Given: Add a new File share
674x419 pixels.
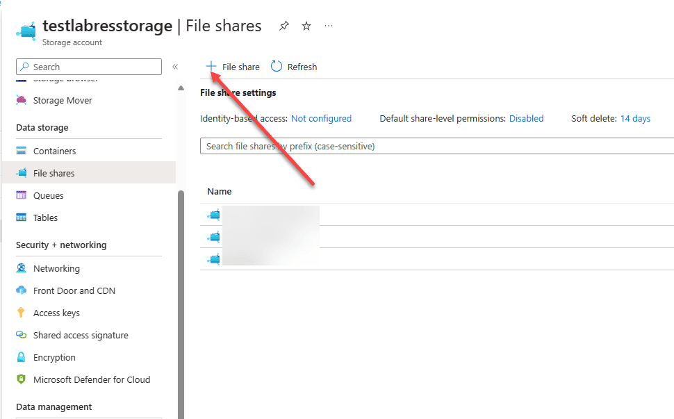Looking at the screenshot, I should coord(233,67).
